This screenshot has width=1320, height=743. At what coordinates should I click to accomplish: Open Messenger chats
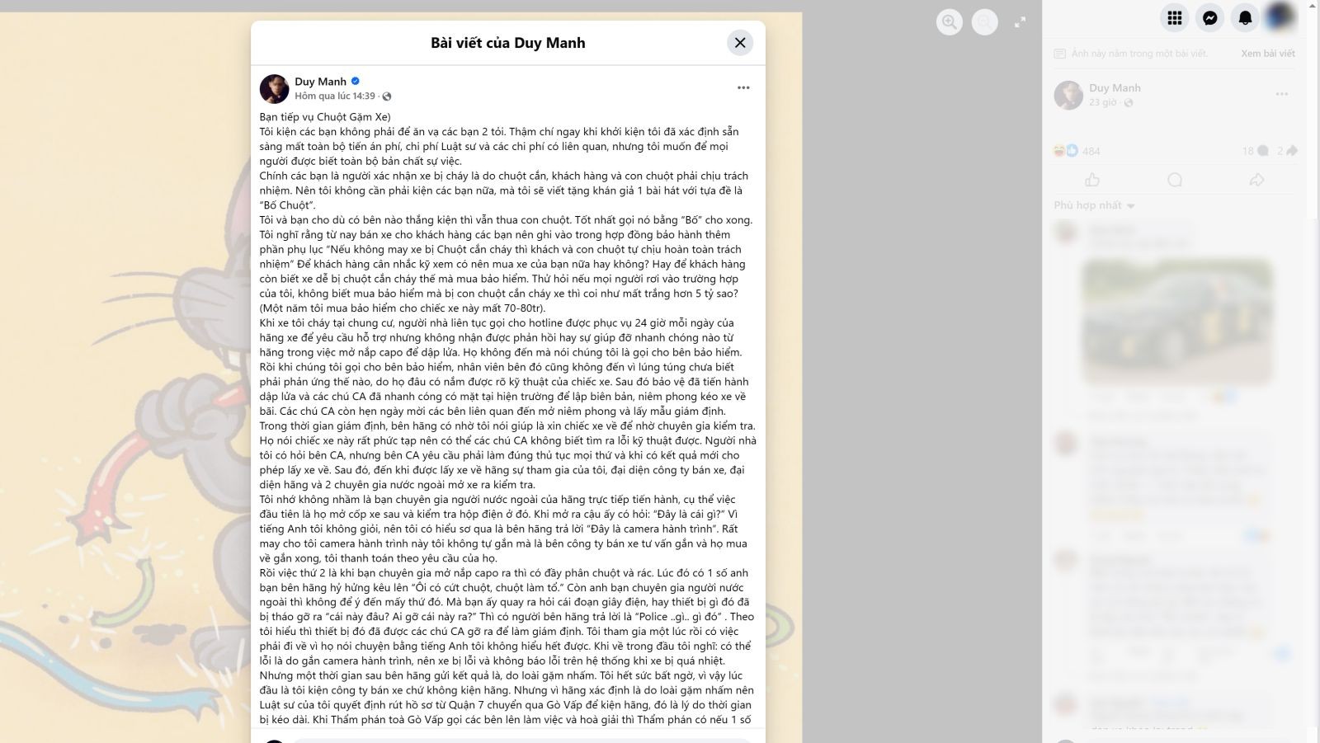tap(1210, 17)
